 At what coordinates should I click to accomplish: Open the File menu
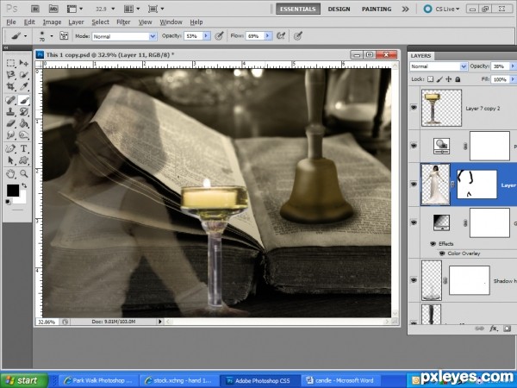pyautogui.click(x=11, y=22)
